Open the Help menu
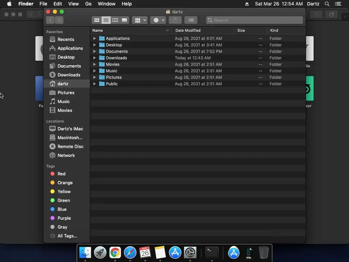Viewport: 349px width, 262px height. (x=127, y=4)
